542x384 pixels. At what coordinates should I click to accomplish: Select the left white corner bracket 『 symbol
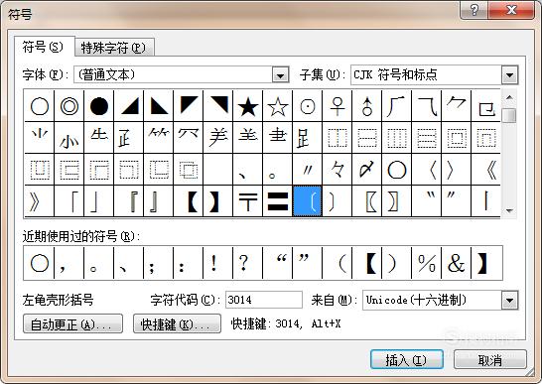pyautogui.click(x=129, y=201)
